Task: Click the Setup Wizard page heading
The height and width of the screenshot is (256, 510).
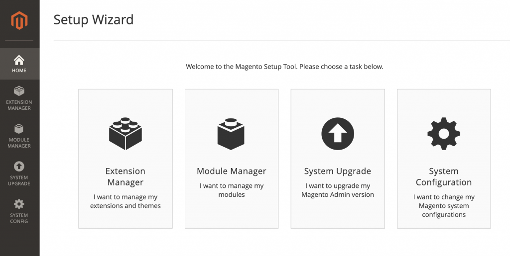Action: click(93, 19)
